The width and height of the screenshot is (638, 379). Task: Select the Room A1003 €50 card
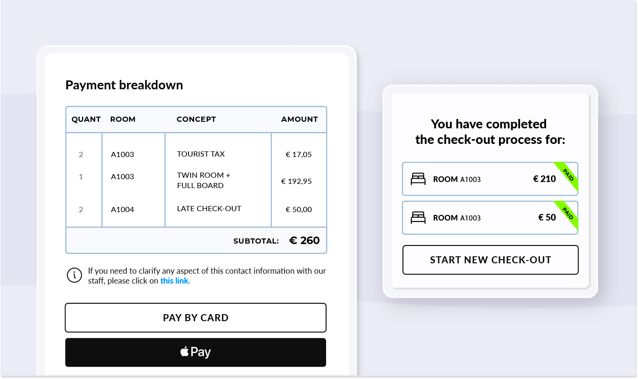[490, 217]
